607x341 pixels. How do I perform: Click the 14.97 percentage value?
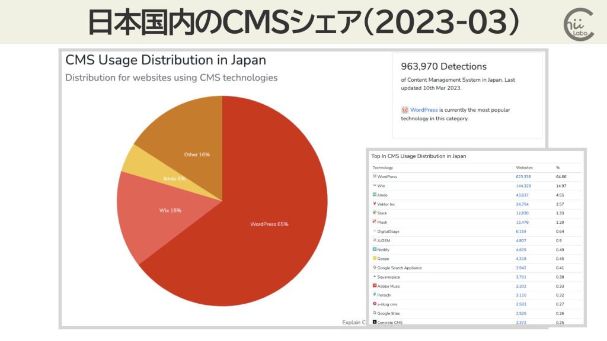click(x=561, y=186)
